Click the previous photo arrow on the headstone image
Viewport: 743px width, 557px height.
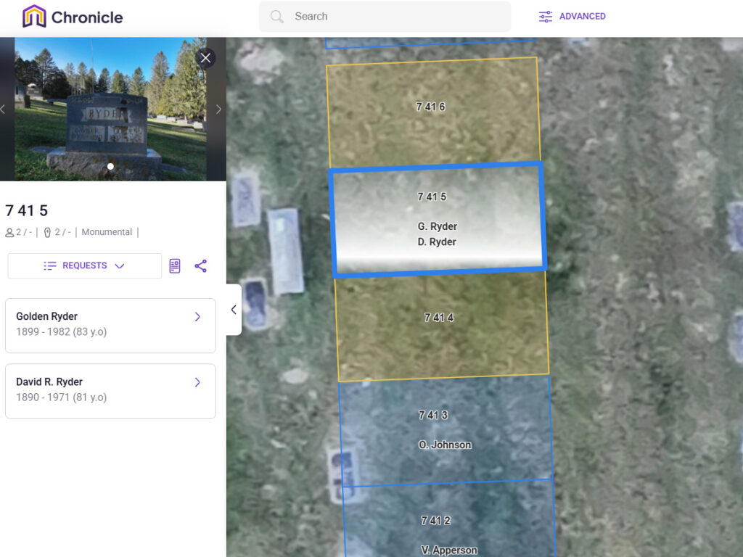[4, 110]
